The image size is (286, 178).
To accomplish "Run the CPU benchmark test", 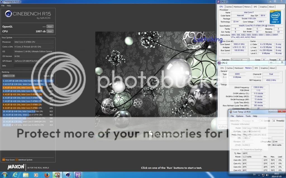I will tap(50, 31).
